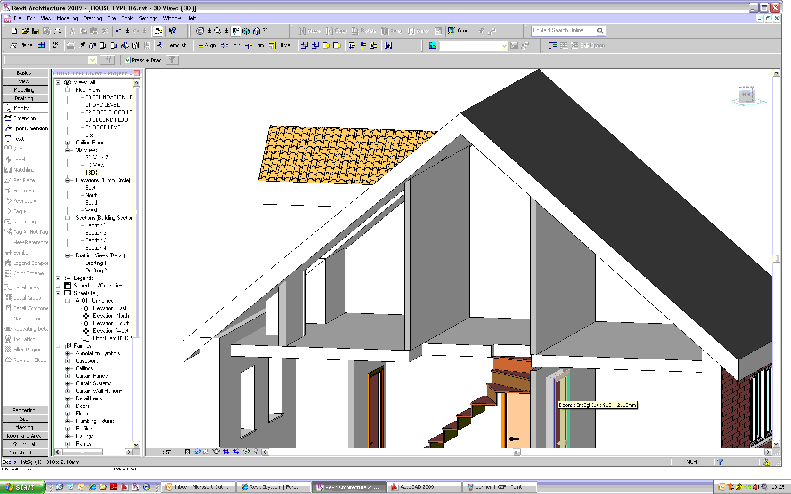Click the ViewCube navigation widget

[x=746, y=95]
